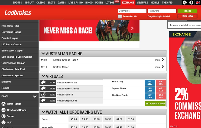Click Never Miss A Race banner
The height and width of the screenshot is (128, 201).
pyautogui.click(x=89, y=30)
